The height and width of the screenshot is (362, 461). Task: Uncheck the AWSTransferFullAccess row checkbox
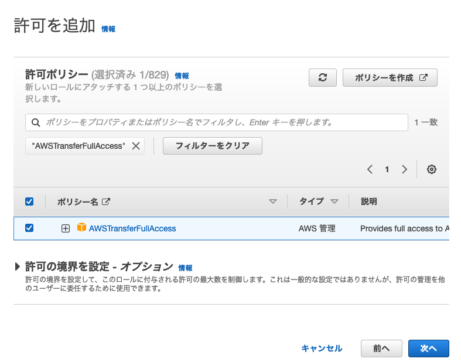[x=29, y=228]
